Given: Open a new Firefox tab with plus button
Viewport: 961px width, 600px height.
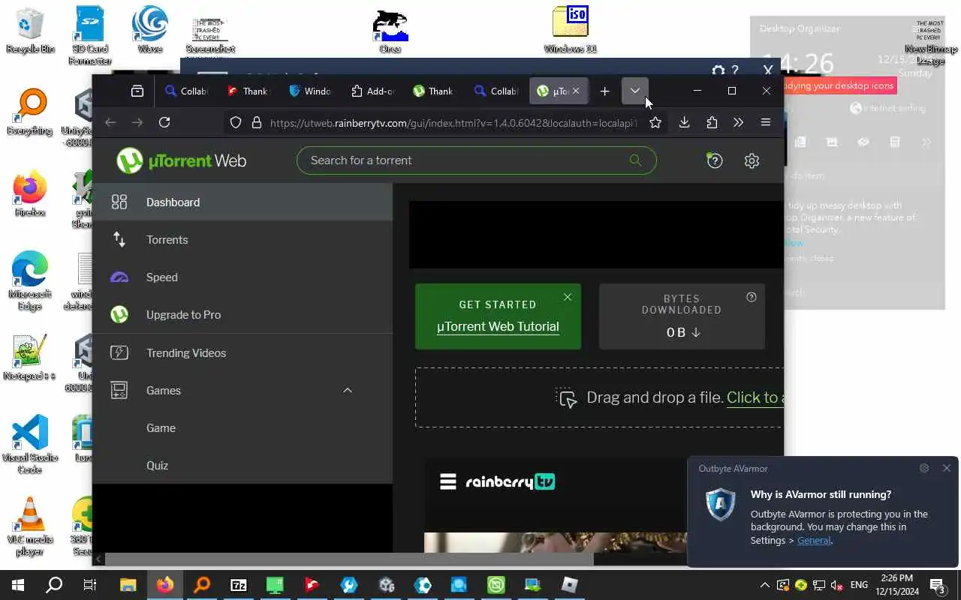Looking at the screenshot, I should pos(604,91).
